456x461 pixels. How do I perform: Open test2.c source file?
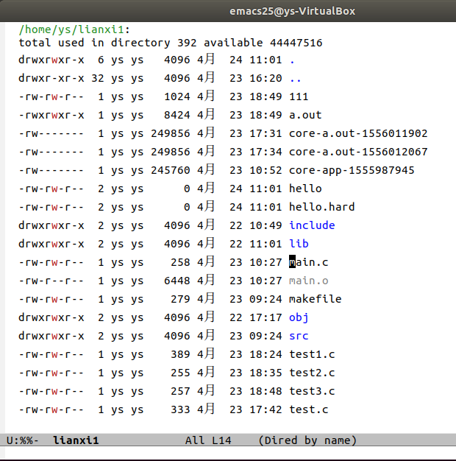[312, 373]
